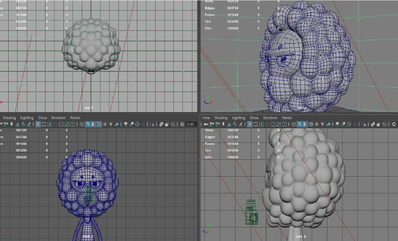Click the exposure icon in front view panel
This screenshot has width=398, height=241.
pyautogui.click(x=182, y=124)
